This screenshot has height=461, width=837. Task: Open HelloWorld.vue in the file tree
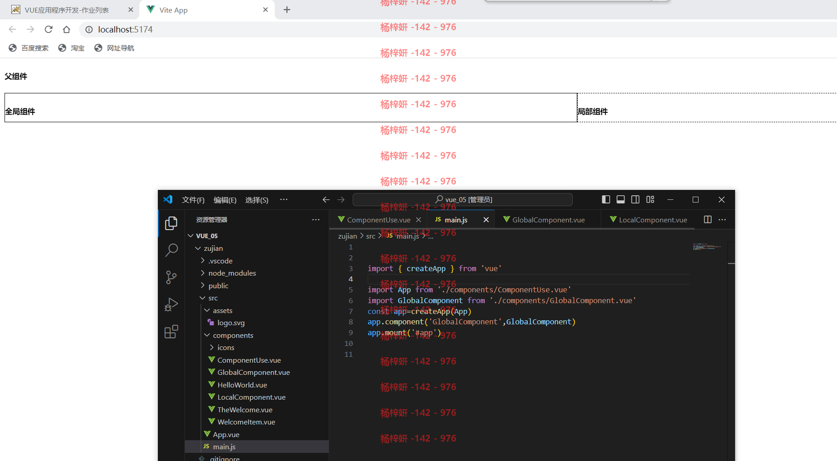242,385
